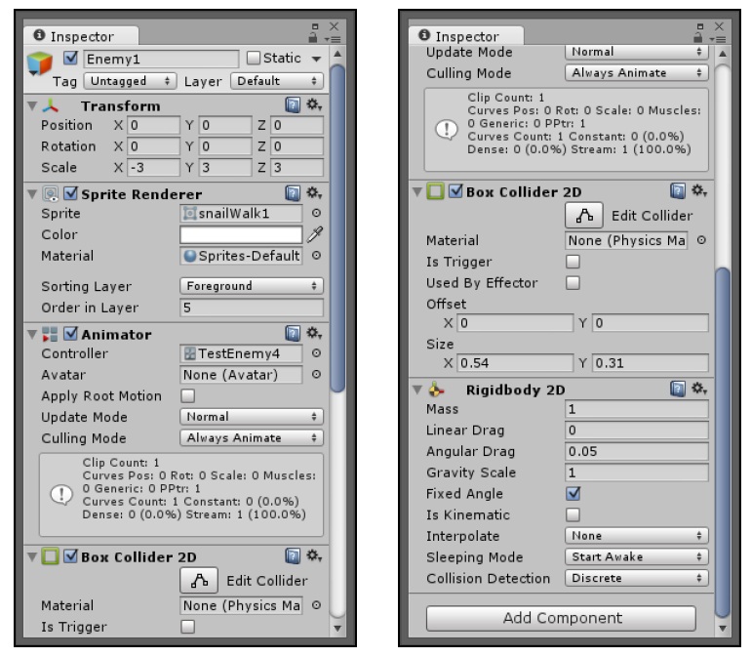Open the Sprite Renderer gear menu
Viewport: 751px width, 657px height.
314,192
